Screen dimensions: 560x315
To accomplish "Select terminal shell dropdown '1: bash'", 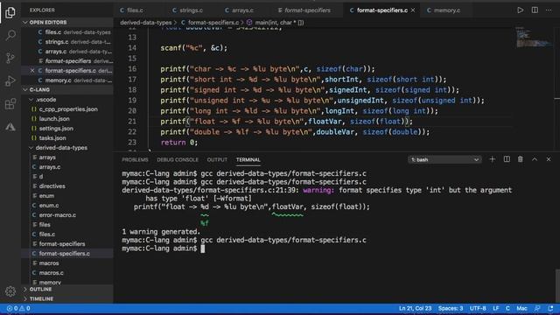I will (444, 159).
